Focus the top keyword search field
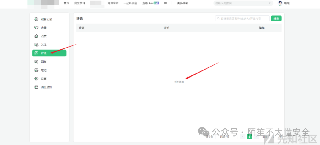 point(243,3)
